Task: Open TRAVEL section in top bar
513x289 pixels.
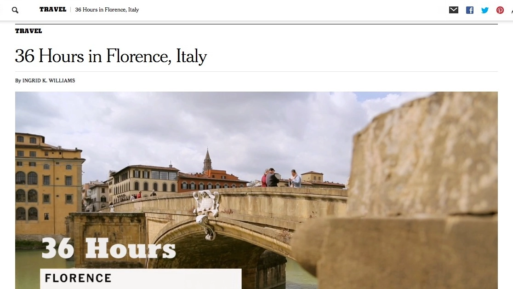Action: tap(53, 10)
